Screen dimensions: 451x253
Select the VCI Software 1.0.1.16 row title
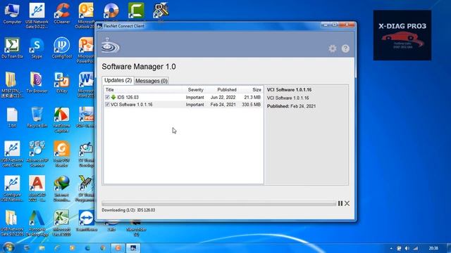click(132, 105)
